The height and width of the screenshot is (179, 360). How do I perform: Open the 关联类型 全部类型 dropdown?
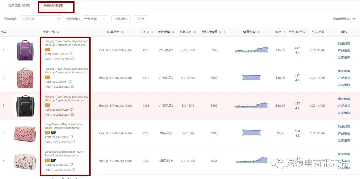(95, 19)
